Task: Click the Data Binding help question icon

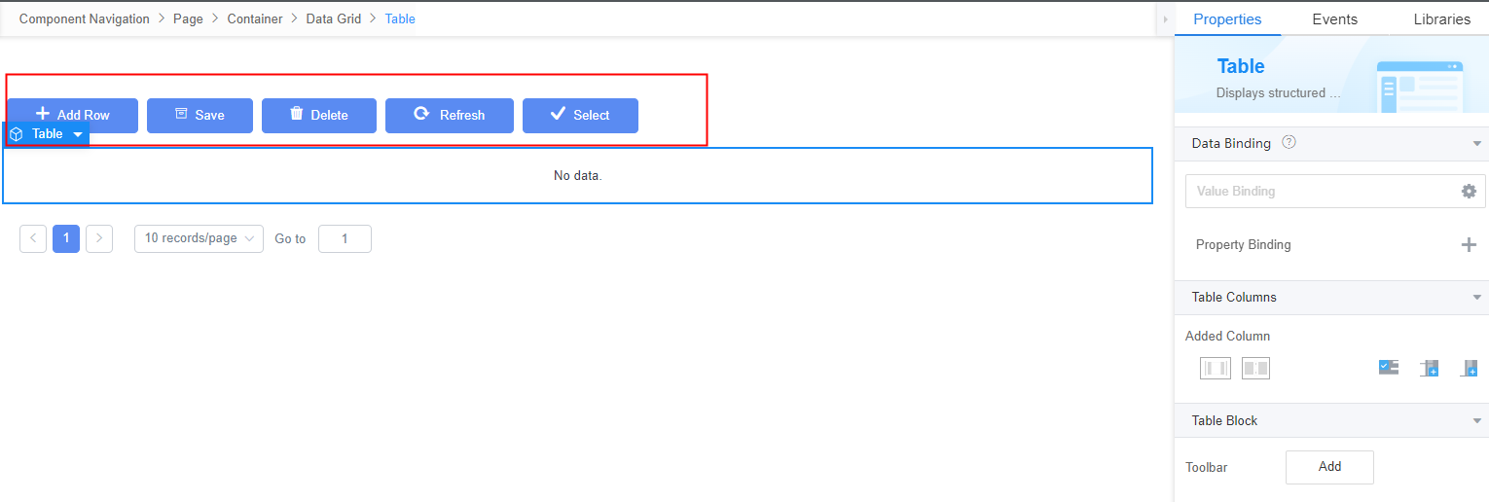Action: [x=1289, y=142]
